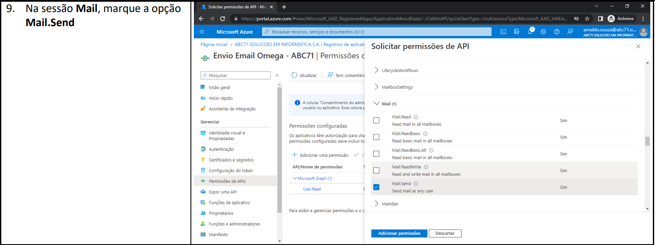
Task: Click Atualizar in the toolbar
Action: point(304,75)
